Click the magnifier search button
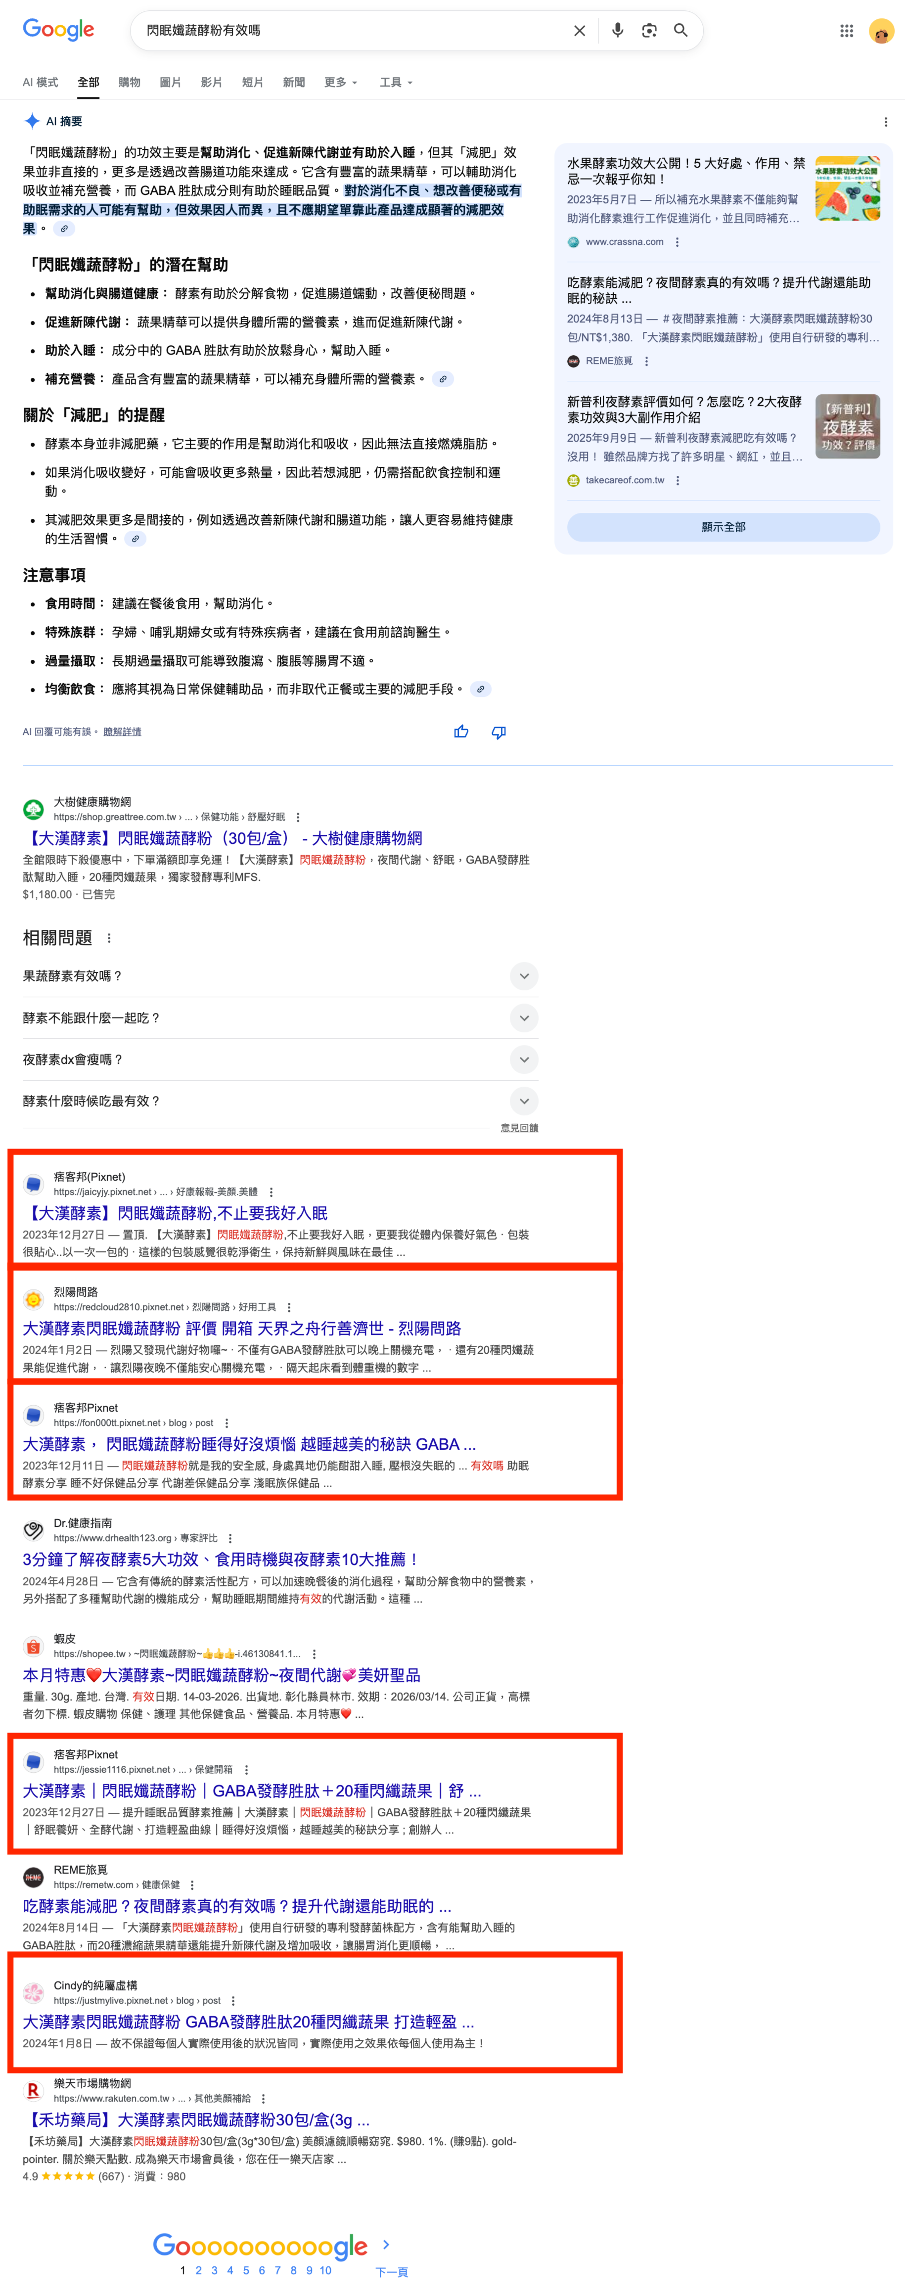Viewport: 905px width, 2294px height. [x=680, y=30]
